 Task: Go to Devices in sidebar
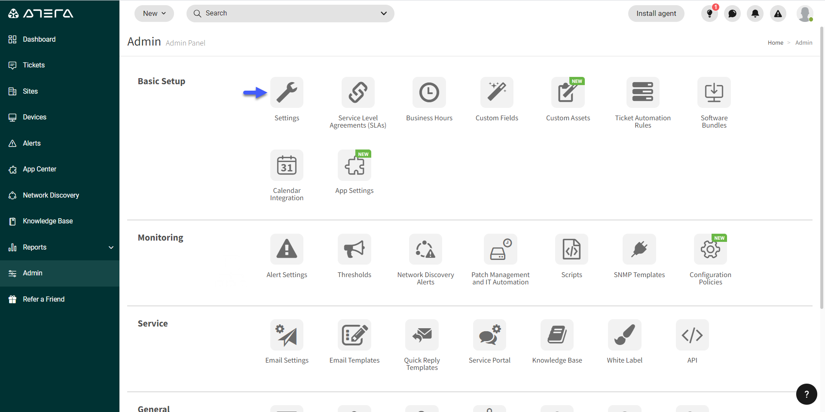pos(60,117)
